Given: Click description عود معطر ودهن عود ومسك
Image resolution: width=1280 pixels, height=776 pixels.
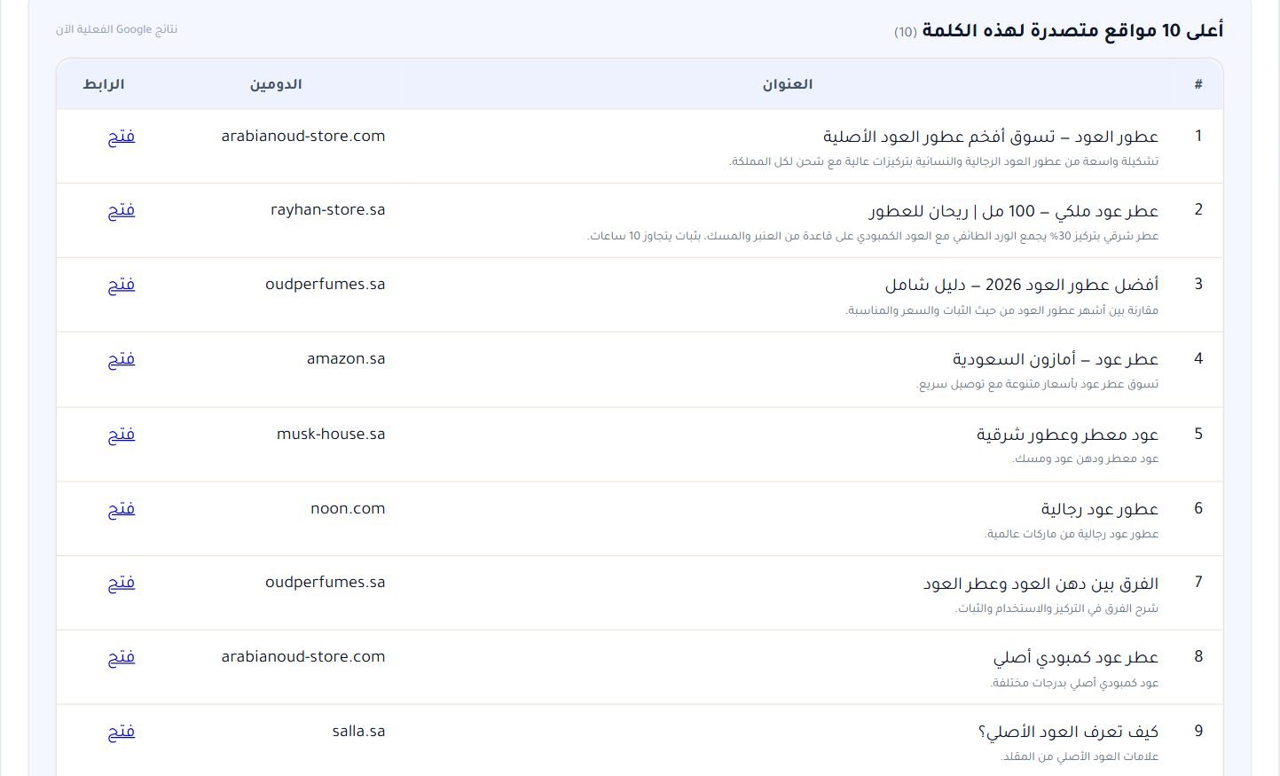Looking at the screenshot, I should pyautogui.click(x=1086, y=459).
